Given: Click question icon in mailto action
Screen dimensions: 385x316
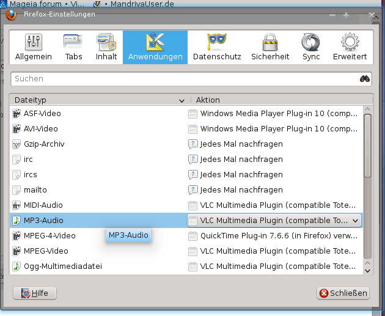Looking at the screenshot, I should click(x=193, y=190).
